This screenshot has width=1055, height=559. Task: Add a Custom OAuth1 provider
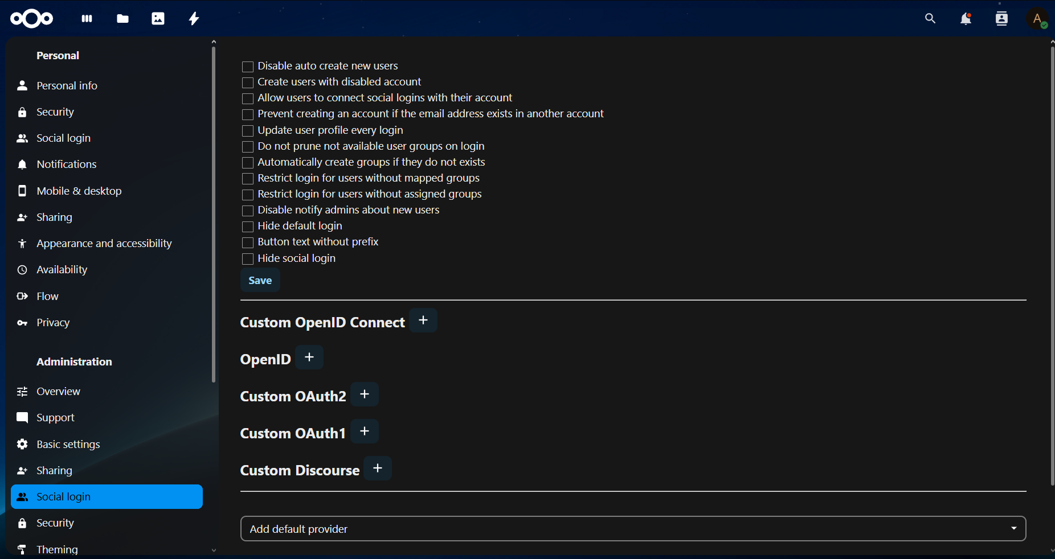tap(365, 431)
